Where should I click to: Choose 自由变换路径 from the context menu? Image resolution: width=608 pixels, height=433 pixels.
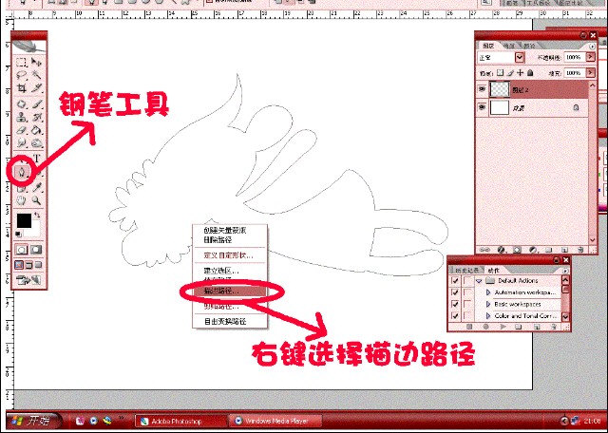point(230,321)
